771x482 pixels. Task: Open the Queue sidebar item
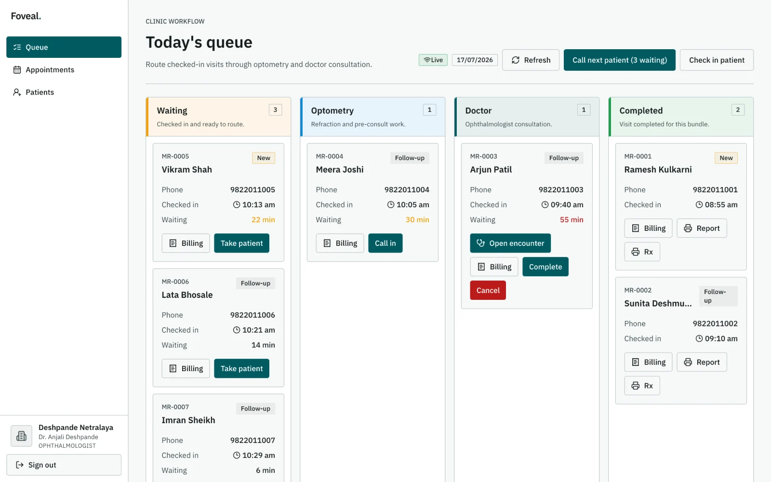click(x=64, y=47)
